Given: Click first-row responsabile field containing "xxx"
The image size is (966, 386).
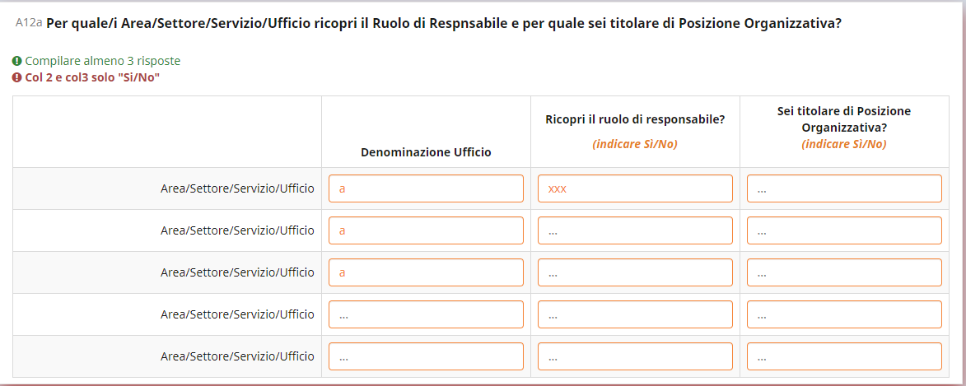Looking at the screenshot, I should pyautogui.click(x=635, y=188).
